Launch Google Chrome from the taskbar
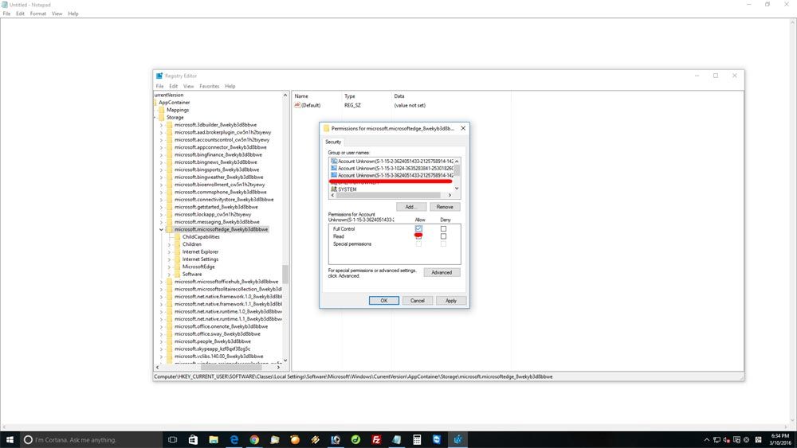 click(254, 439)
